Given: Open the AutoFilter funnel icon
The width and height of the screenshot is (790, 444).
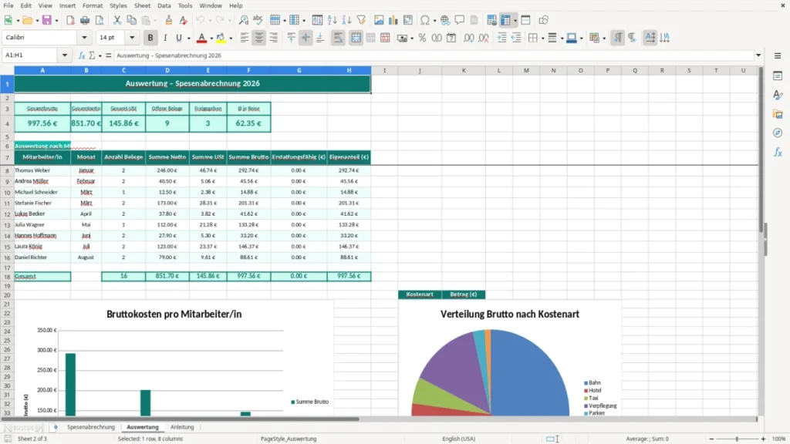Looking at the screenshot, I should tap(361, 20).
